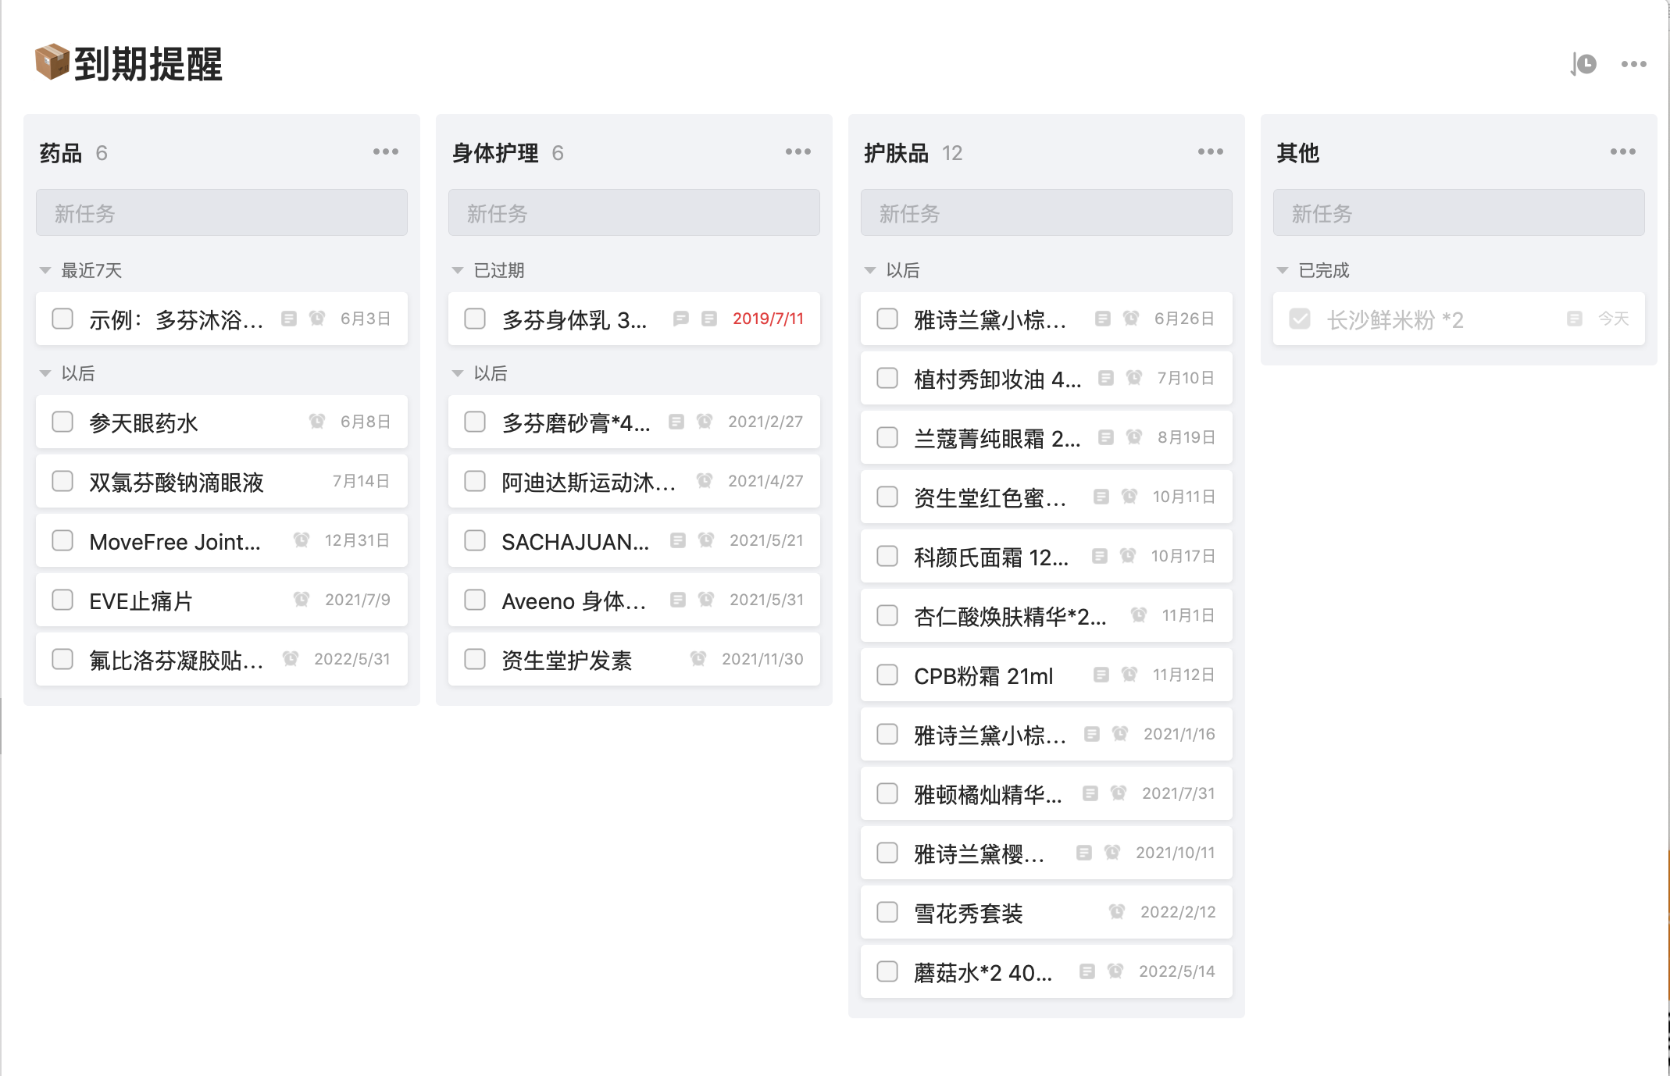Click the note icon on 示例：多芬沐浴 task
1670x1076 pixels.
click(x=289, y=319)
